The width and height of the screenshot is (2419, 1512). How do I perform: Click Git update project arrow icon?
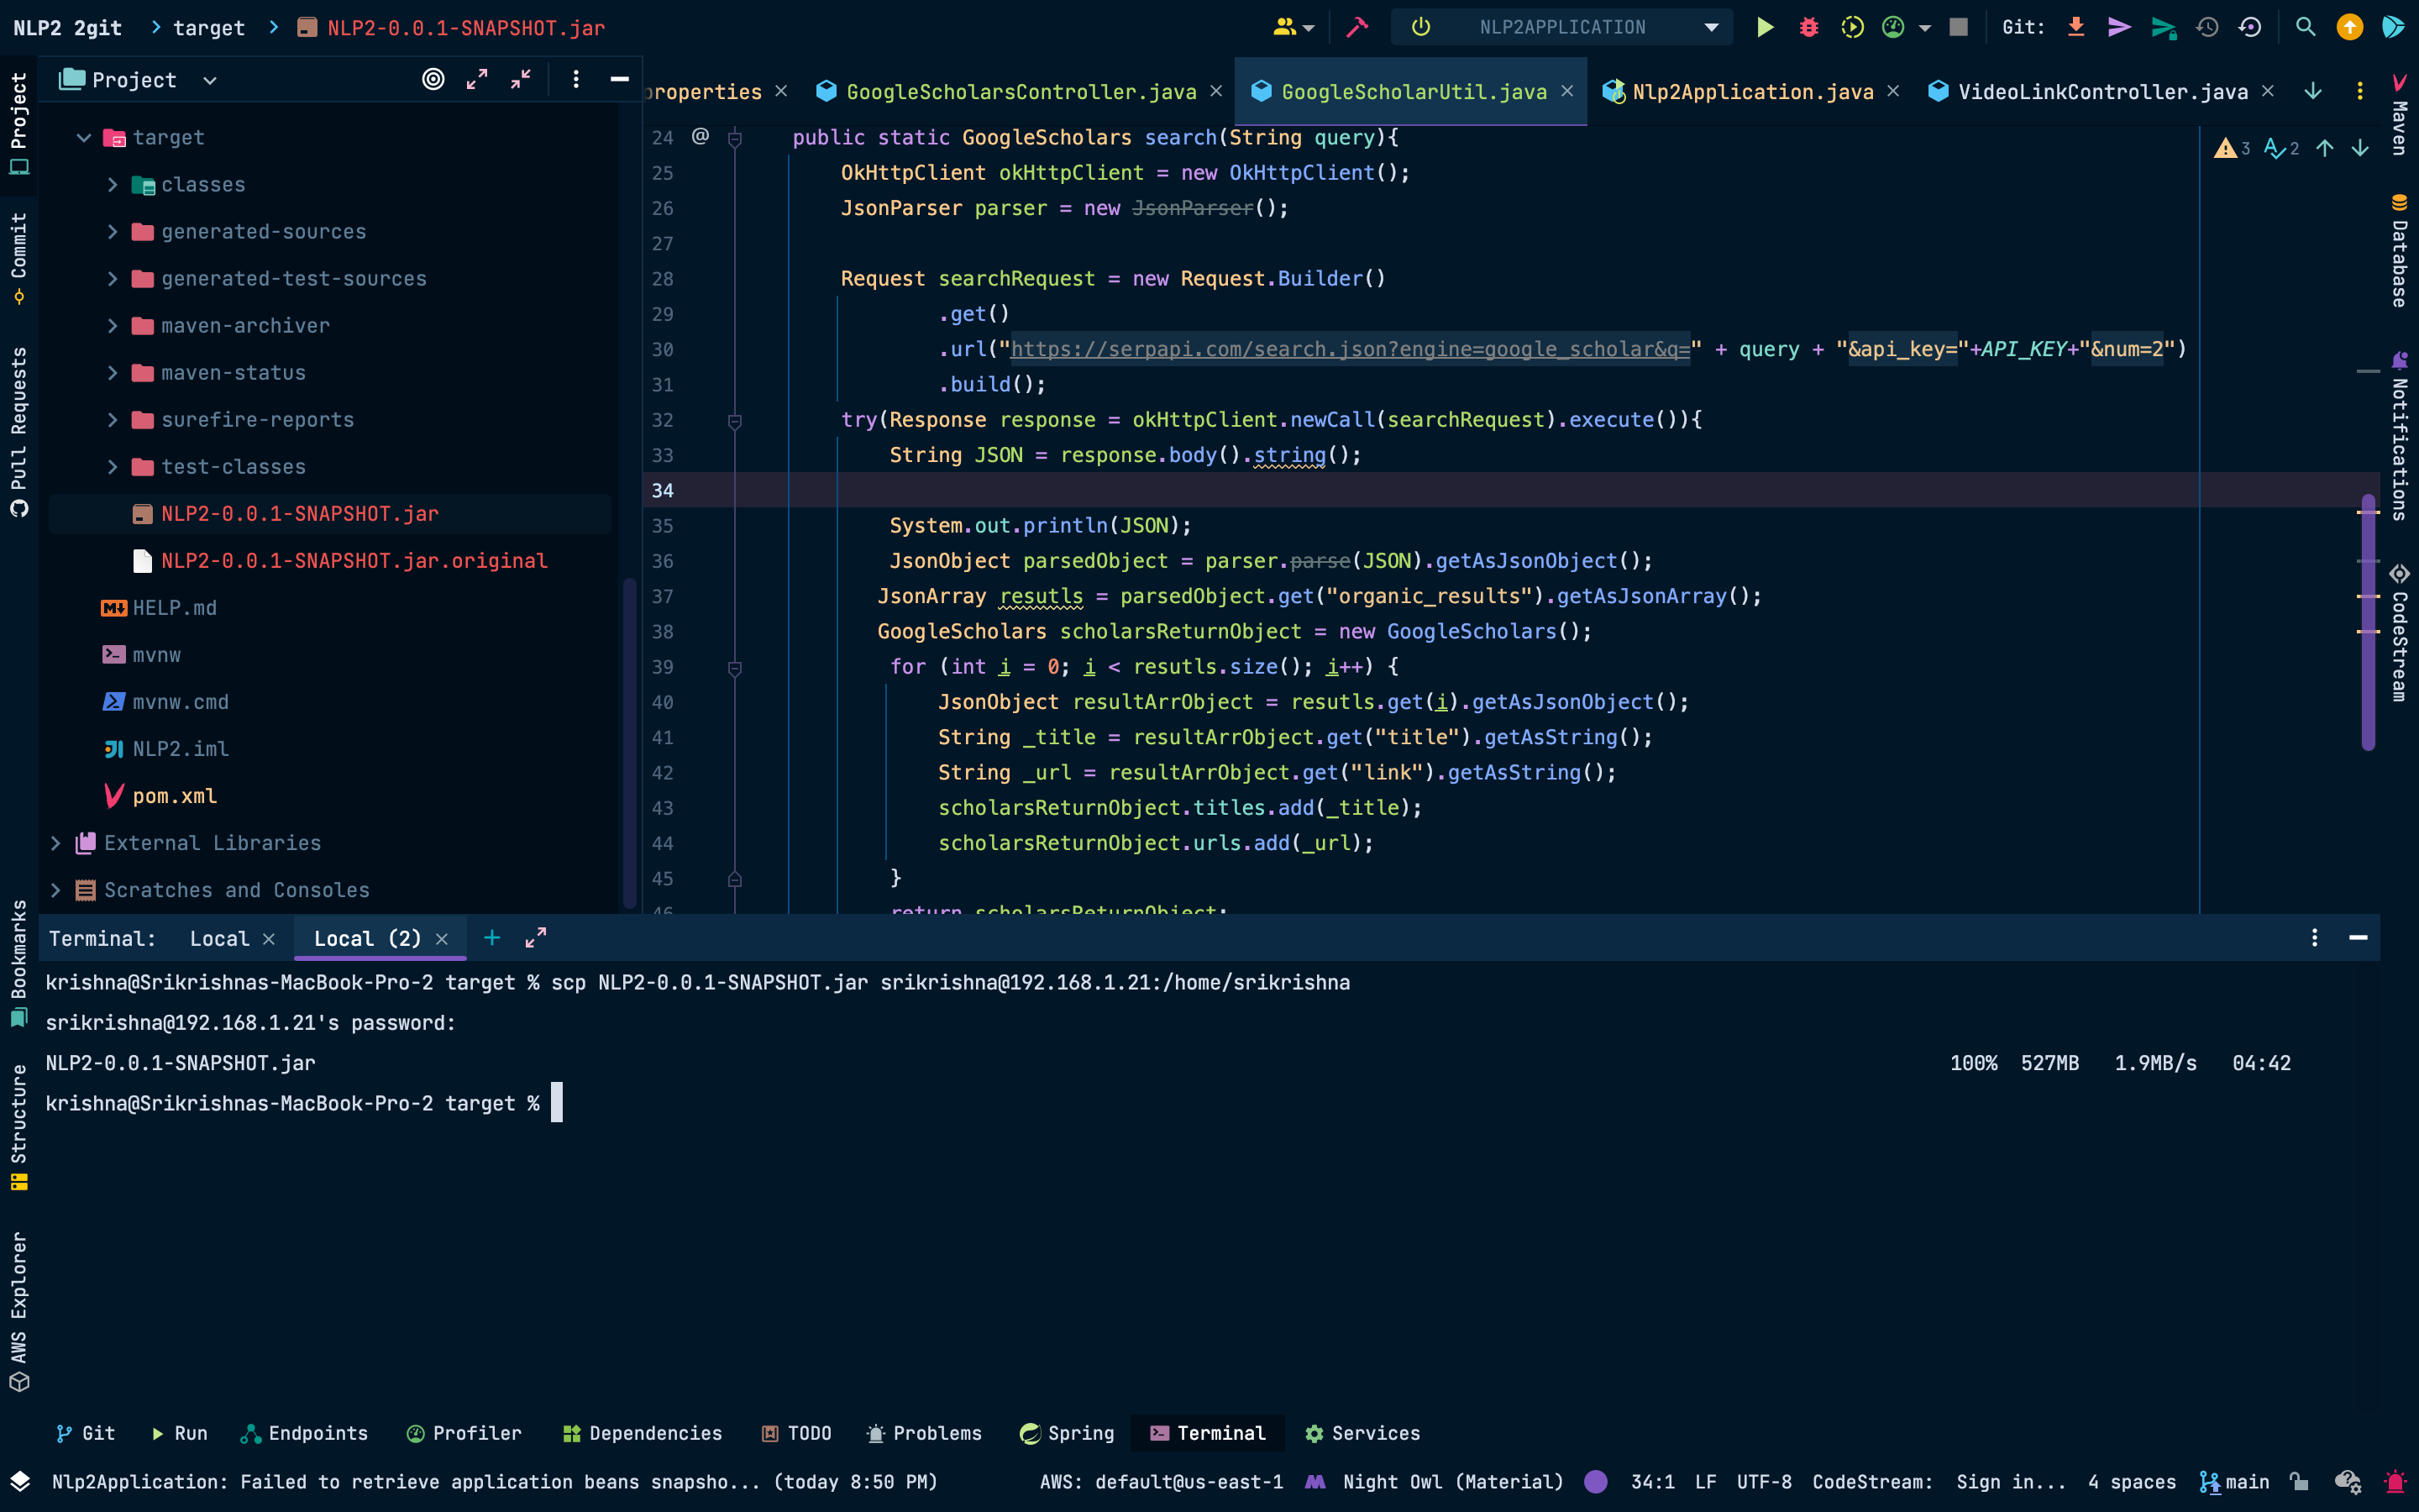point(2076,27)
